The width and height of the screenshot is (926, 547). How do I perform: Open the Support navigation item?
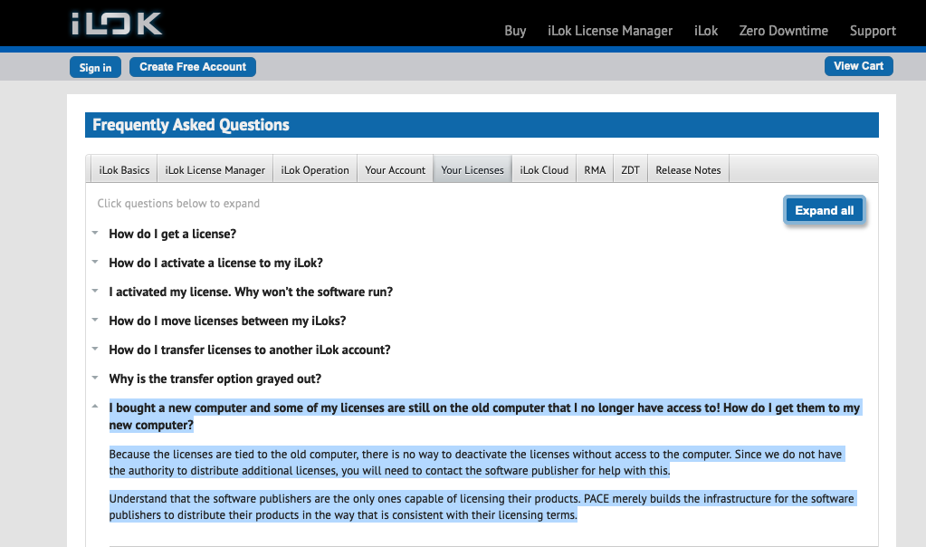pyautogui.click(x=873, y=31)
